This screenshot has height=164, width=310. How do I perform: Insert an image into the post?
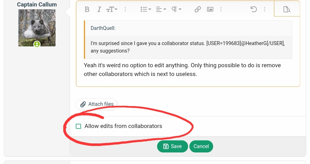210,10
